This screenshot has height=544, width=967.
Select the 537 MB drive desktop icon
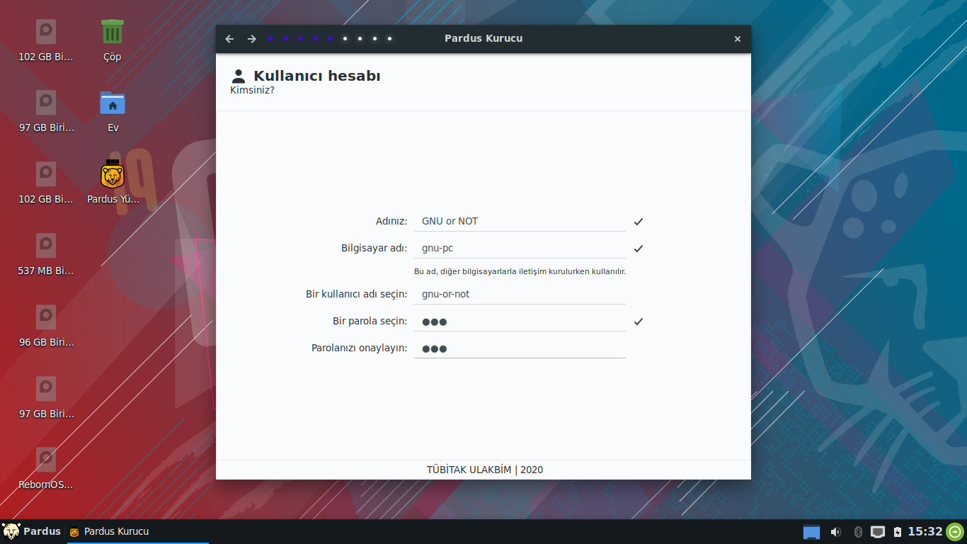[x=46, y=254]
